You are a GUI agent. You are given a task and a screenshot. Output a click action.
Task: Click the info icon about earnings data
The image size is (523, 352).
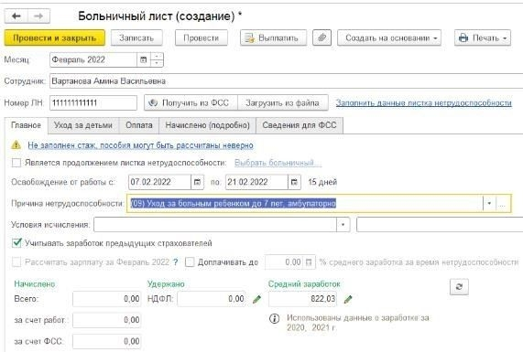click(274, 319)
